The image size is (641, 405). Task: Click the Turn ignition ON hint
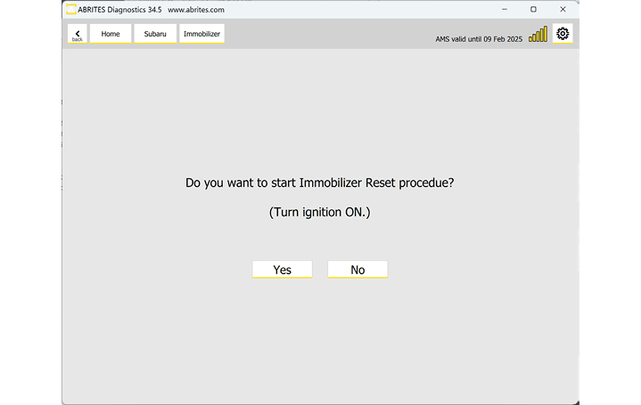coord(319,213)
